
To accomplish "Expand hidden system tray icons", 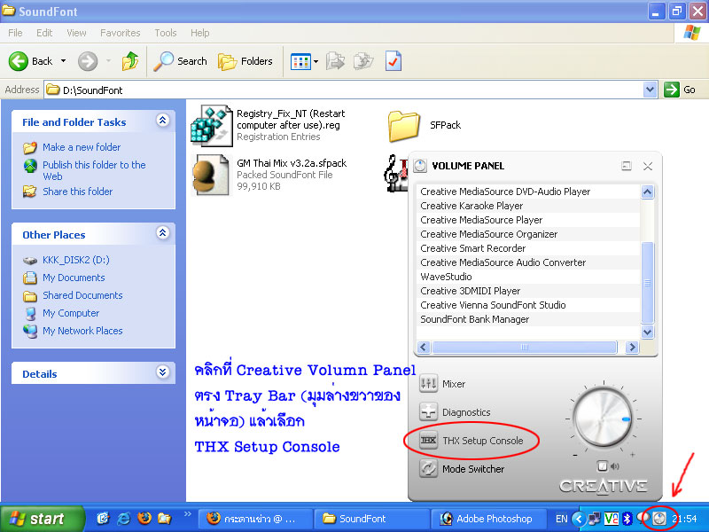I will pos(579,519).
